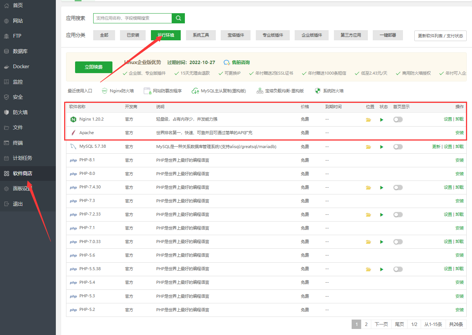This screenshot has width=472, height=335.
Task: Click PHP-7.2.33 play status icon
Action: [382, 215]
